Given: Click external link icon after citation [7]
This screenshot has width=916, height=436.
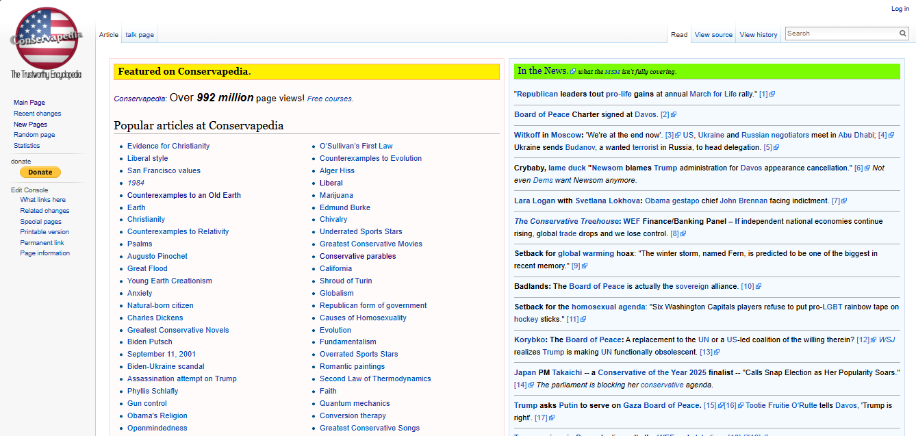Looking at the screenshot, I should 844,201.
